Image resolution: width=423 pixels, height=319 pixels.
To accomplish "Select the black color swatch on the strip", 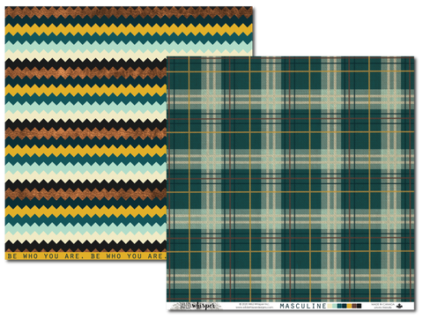I will point(359,306).
